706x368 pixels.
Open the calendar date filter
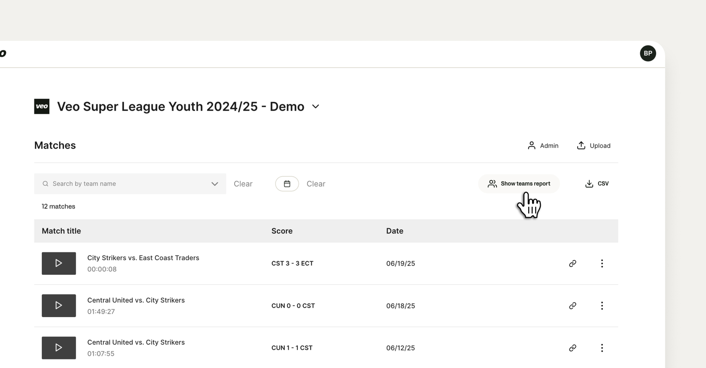287,184
